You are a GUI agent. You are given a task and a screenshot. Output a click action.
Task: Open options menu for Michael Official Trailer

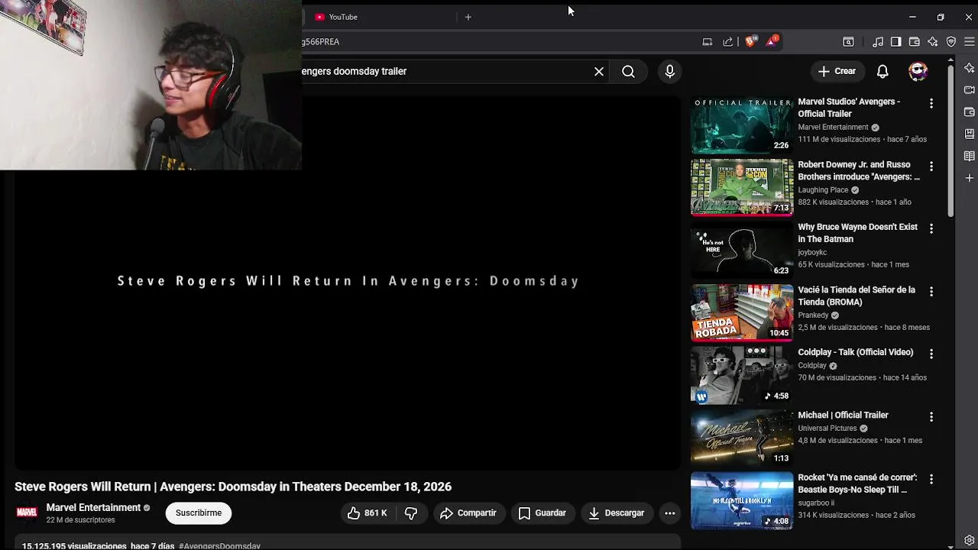[931, 416]
